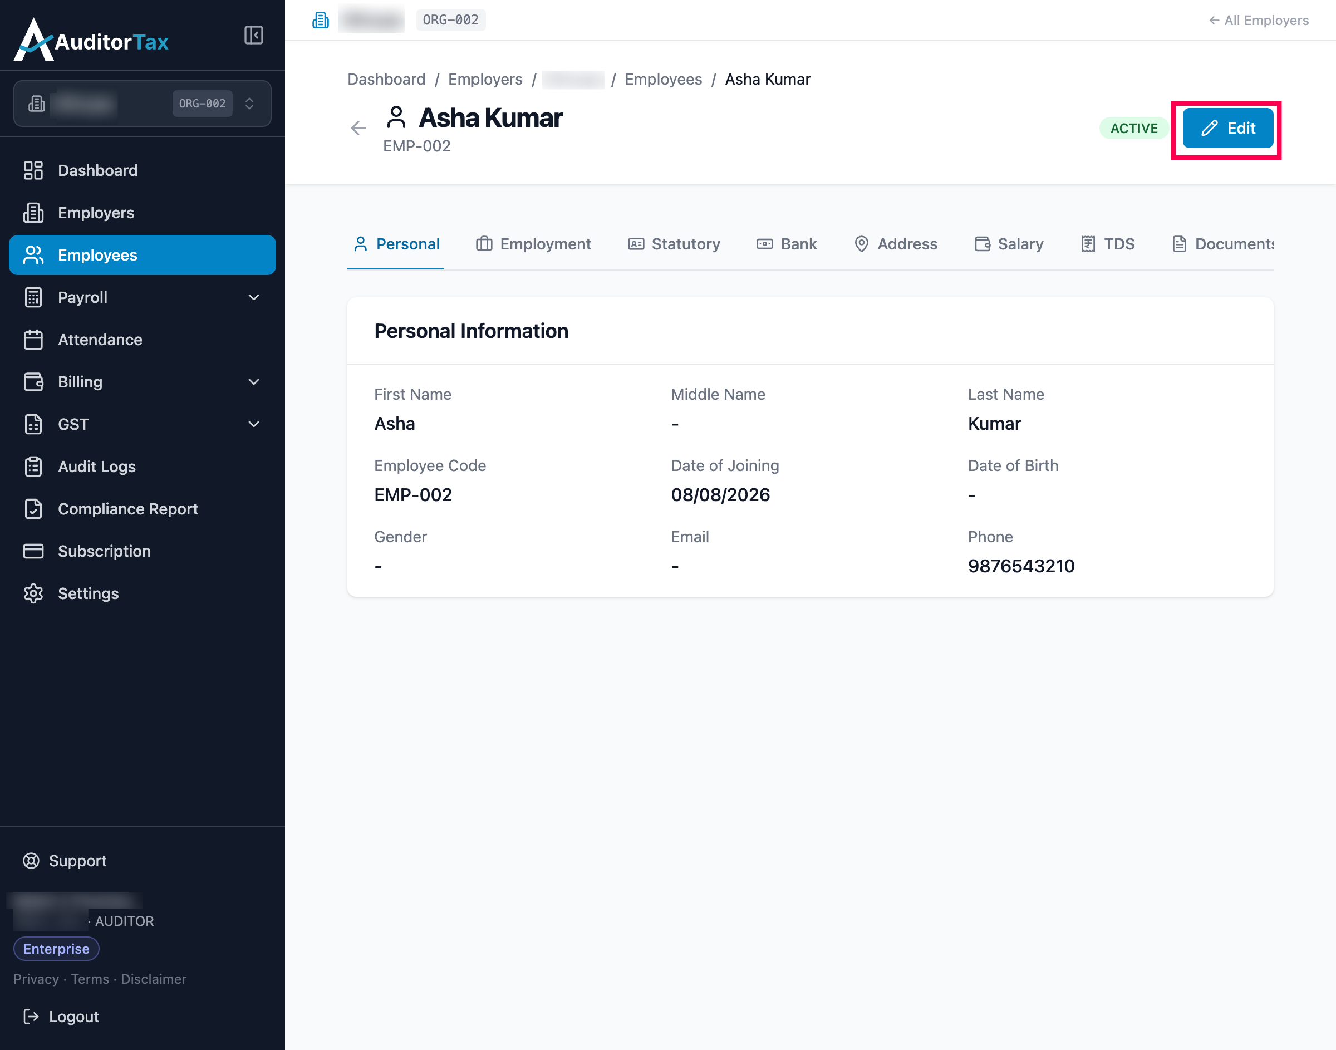The width and height of the screenshot is (1336, 1050).
Task: Click the Logout arrow icon
Action: click(x=31, y=1017)
